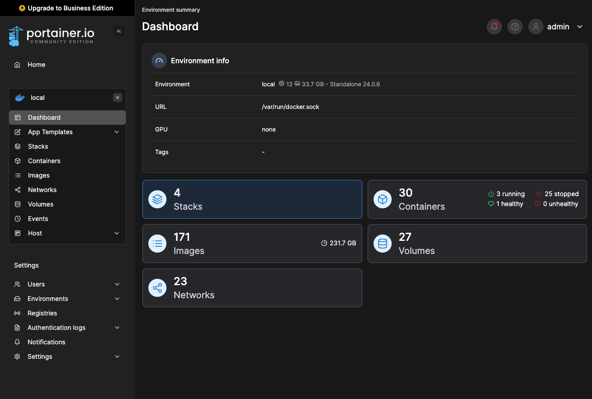Open Networks menu item in sidebar

pos(67,190)
